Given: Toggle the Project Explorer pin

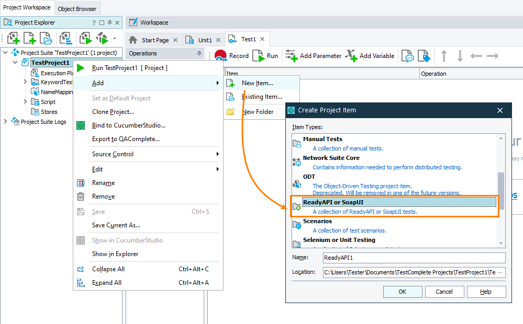Looking at the screenshot, I should (110, 22).
